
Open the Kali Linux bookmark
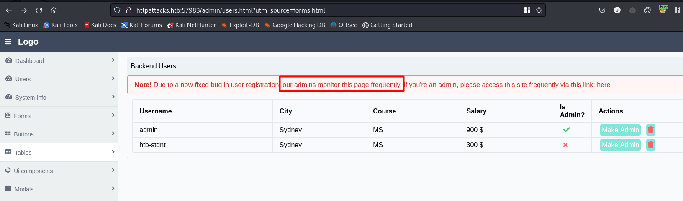click(x=21, y=25)
